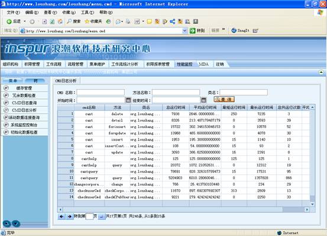Click the Mail envelope toolbar icon

tap(118, 21)
